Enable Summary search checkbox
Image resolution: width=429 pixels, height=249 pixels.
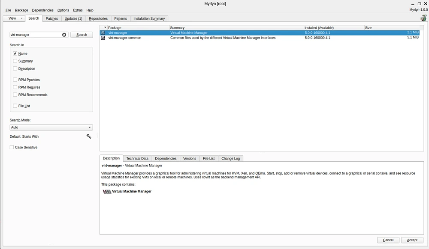tap(15, 61)
